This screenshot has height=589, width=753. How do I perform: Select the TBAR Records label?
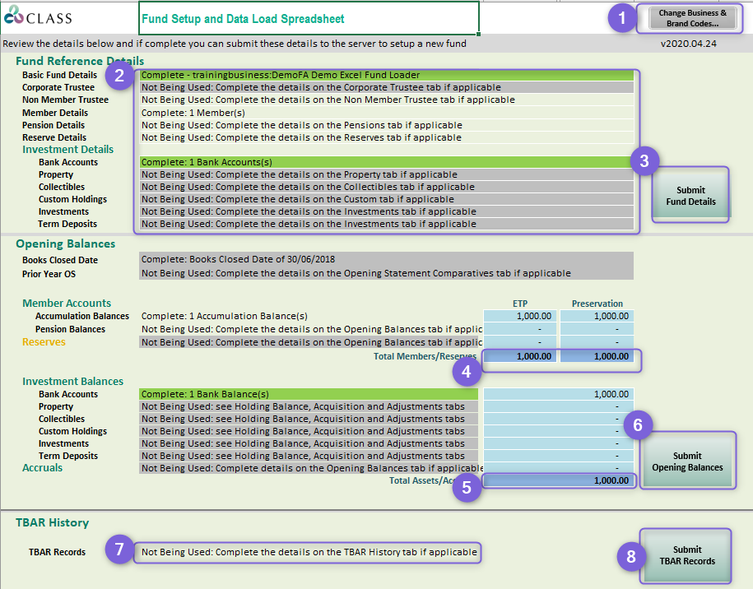point(57,552)
